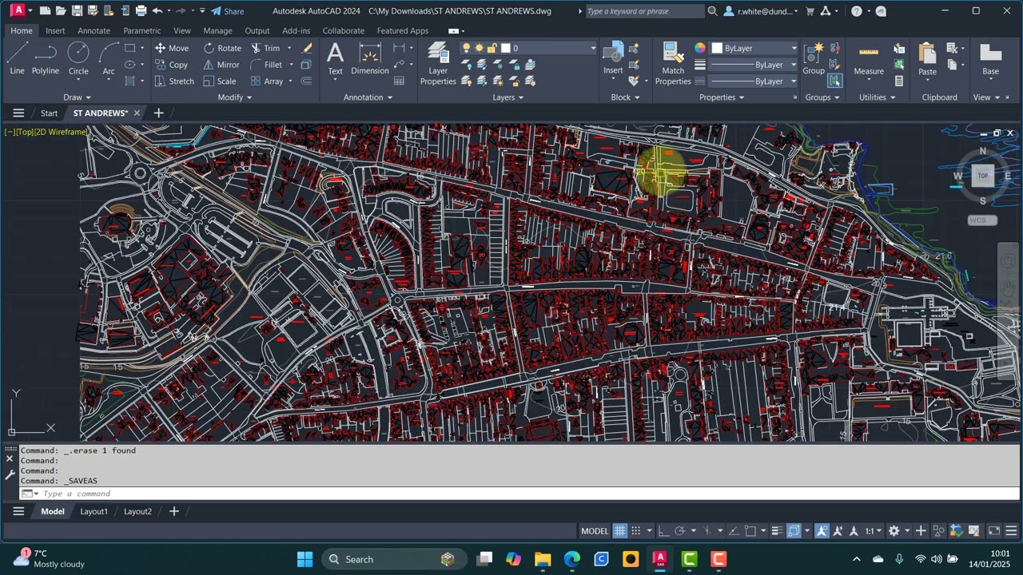This screenshot has width=1023, height=575.
Task: Open the Measure tool
Action: [x=869, y=59]
